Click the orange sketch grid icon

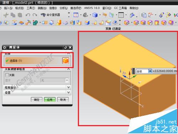[21, 23]
